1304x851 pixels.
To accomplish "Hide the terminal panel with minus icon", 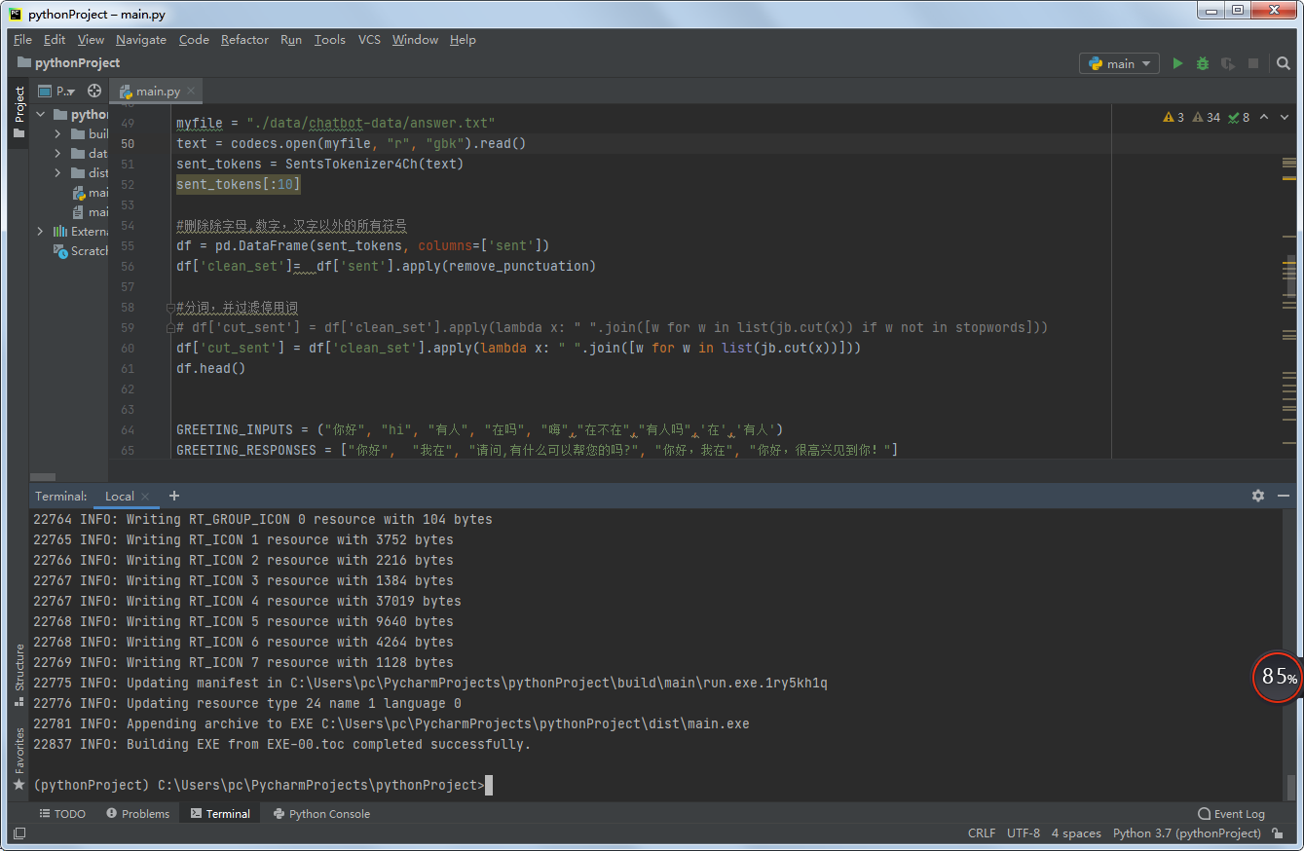I will [1285, 496].
